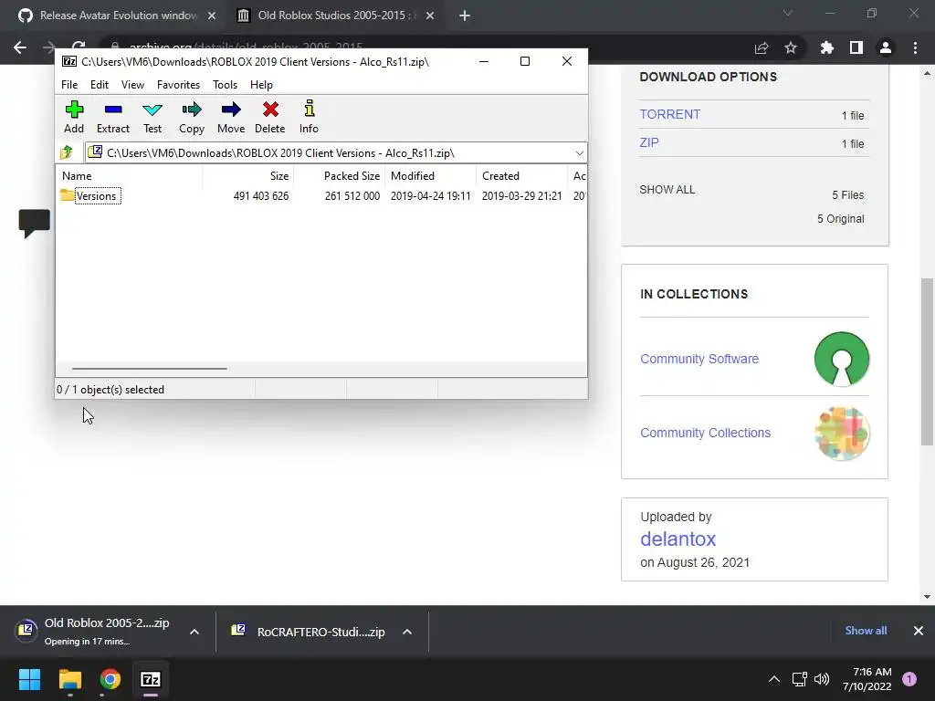935x701 pixels.
Task: Expand the 7-Zip address path dropdown
Action: [579, 153]
